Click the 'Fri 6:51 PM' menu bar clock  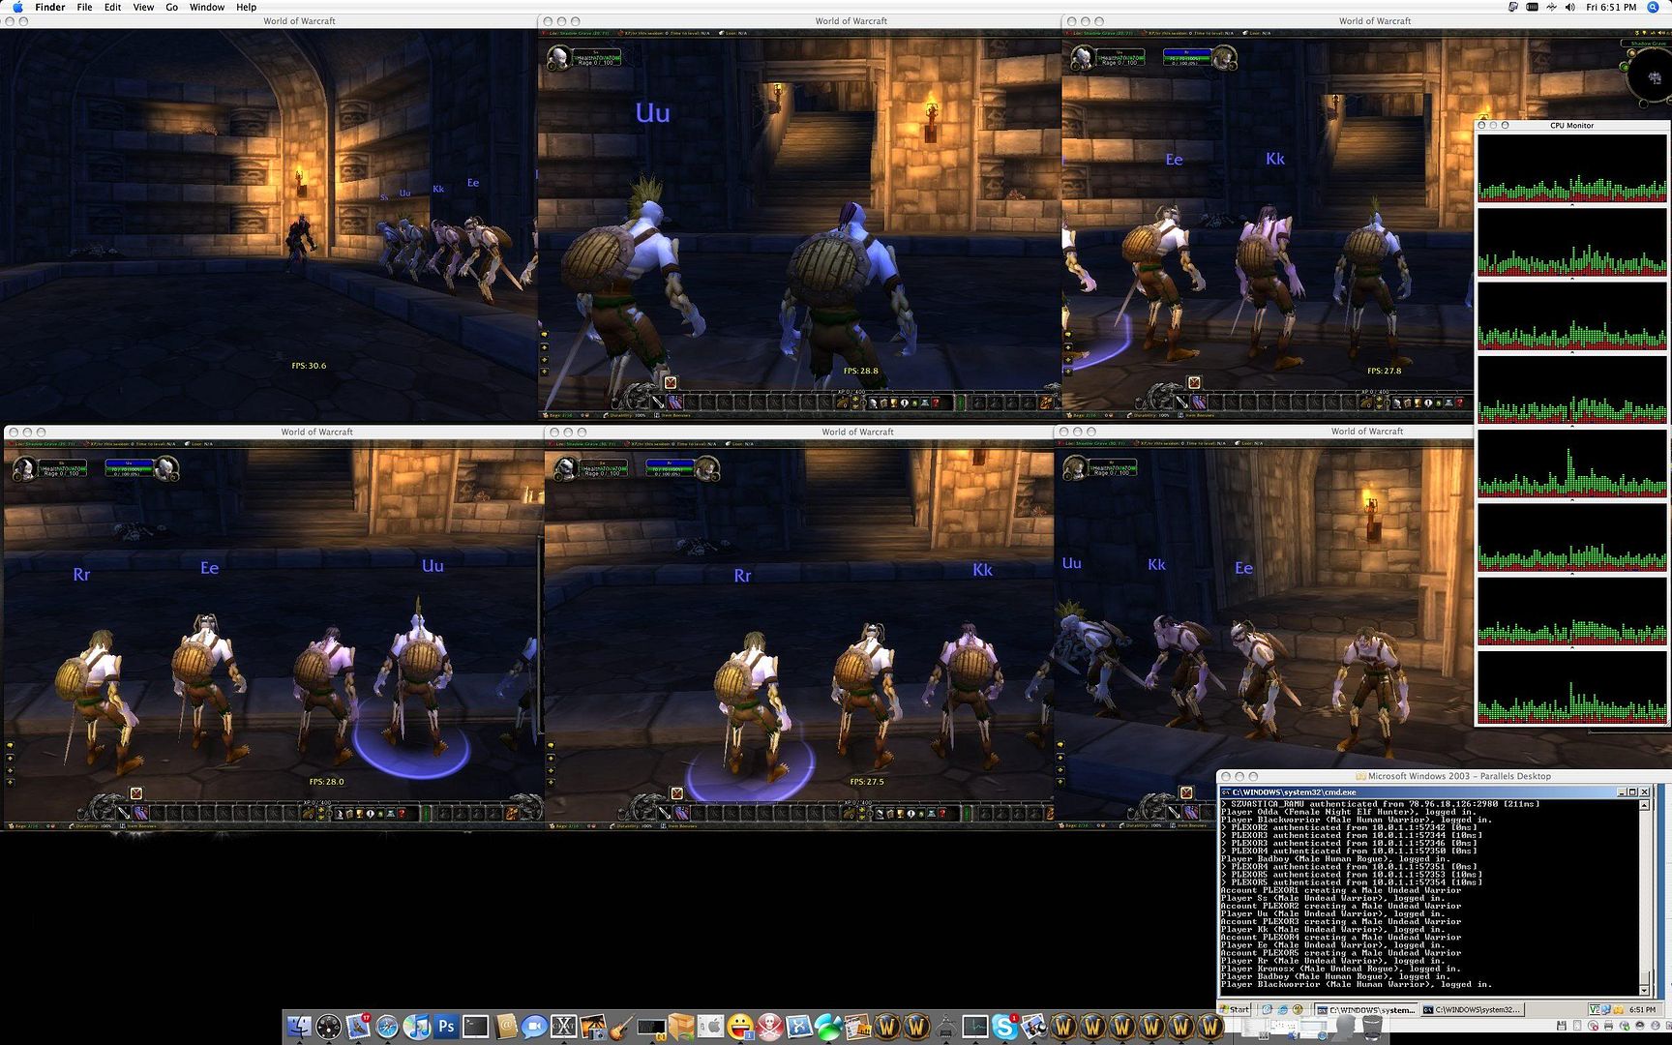tap(1611, 7)
